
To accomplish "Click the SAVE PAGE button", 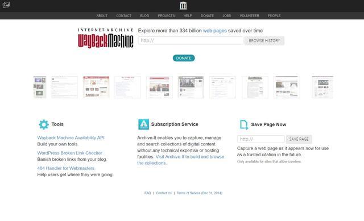I will (299, 139).
